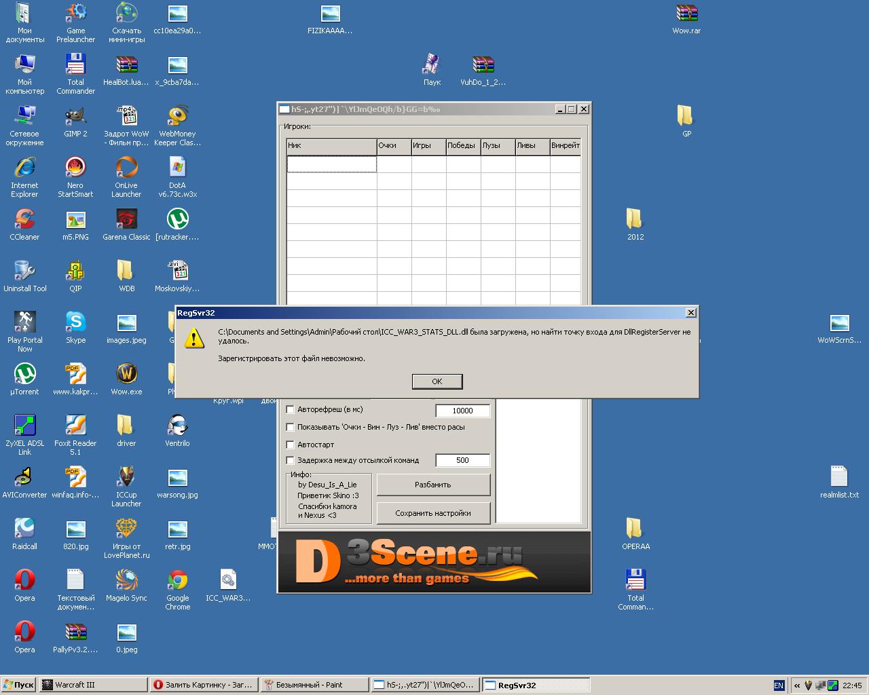Select the Паук solitaire desktop icon
This screenshot has width=869, height=695.
(432, 71)
